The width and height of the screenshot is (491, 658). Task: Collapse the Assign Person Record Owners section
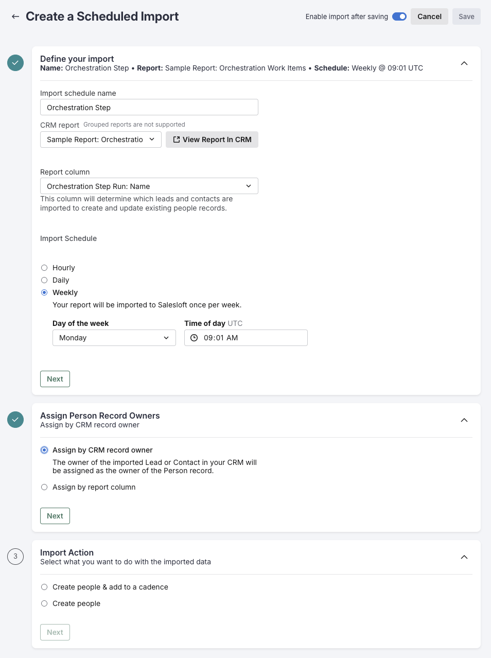(464, 420)
